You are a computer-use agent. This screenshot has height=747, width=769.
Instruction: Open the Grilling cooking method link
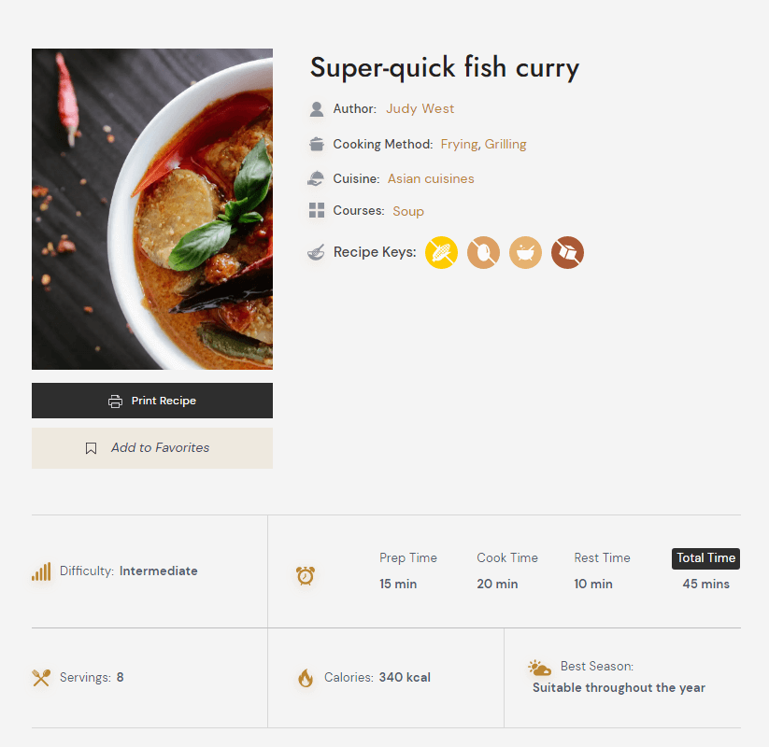506,144
